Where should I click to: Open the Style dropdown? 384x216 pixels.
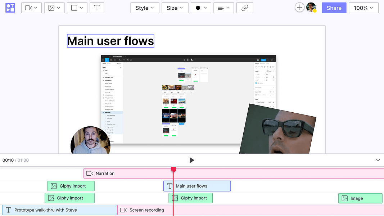click(x=145, y=8)
